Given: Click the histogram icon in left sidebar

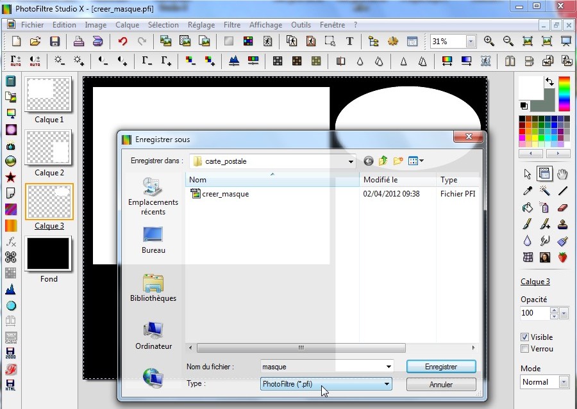Looking at the screenshot, I should point(11,289).
